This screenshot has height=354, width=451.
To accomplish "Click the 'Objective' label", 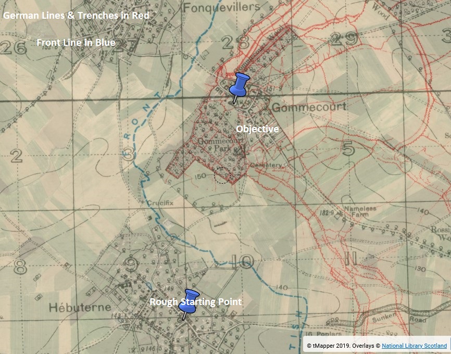I will 257,129.
